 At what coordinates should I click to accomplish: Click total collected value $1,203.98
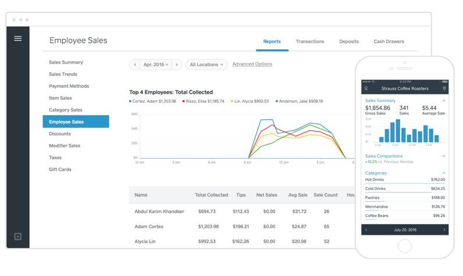208,227
